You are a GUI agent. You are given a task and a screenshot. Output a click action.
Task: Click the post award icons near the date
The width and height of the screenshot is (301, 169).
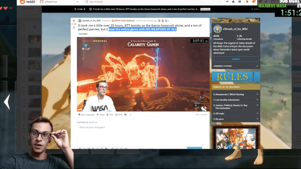[163, 21]
